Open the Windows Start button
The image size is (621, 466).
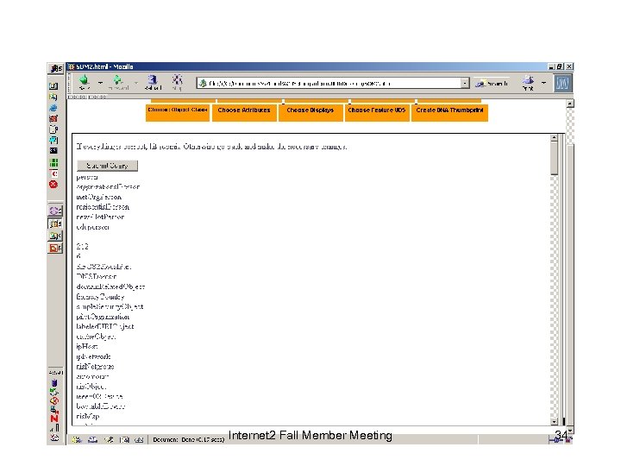point(55,68)
